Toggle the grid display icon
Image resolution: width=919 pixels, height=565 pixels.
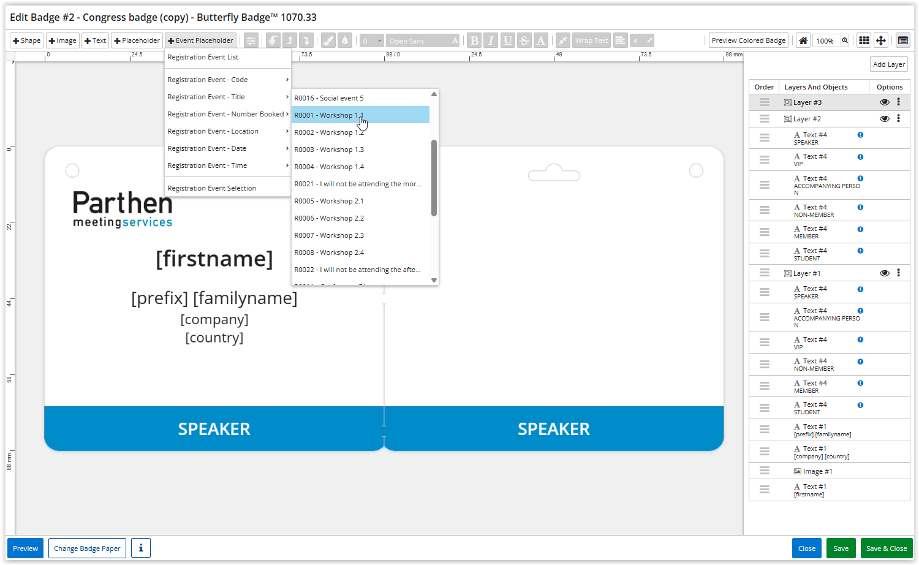click(864, 40)
